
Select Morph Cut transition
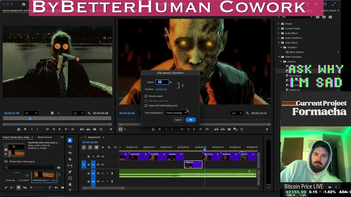tap(295, 90)
